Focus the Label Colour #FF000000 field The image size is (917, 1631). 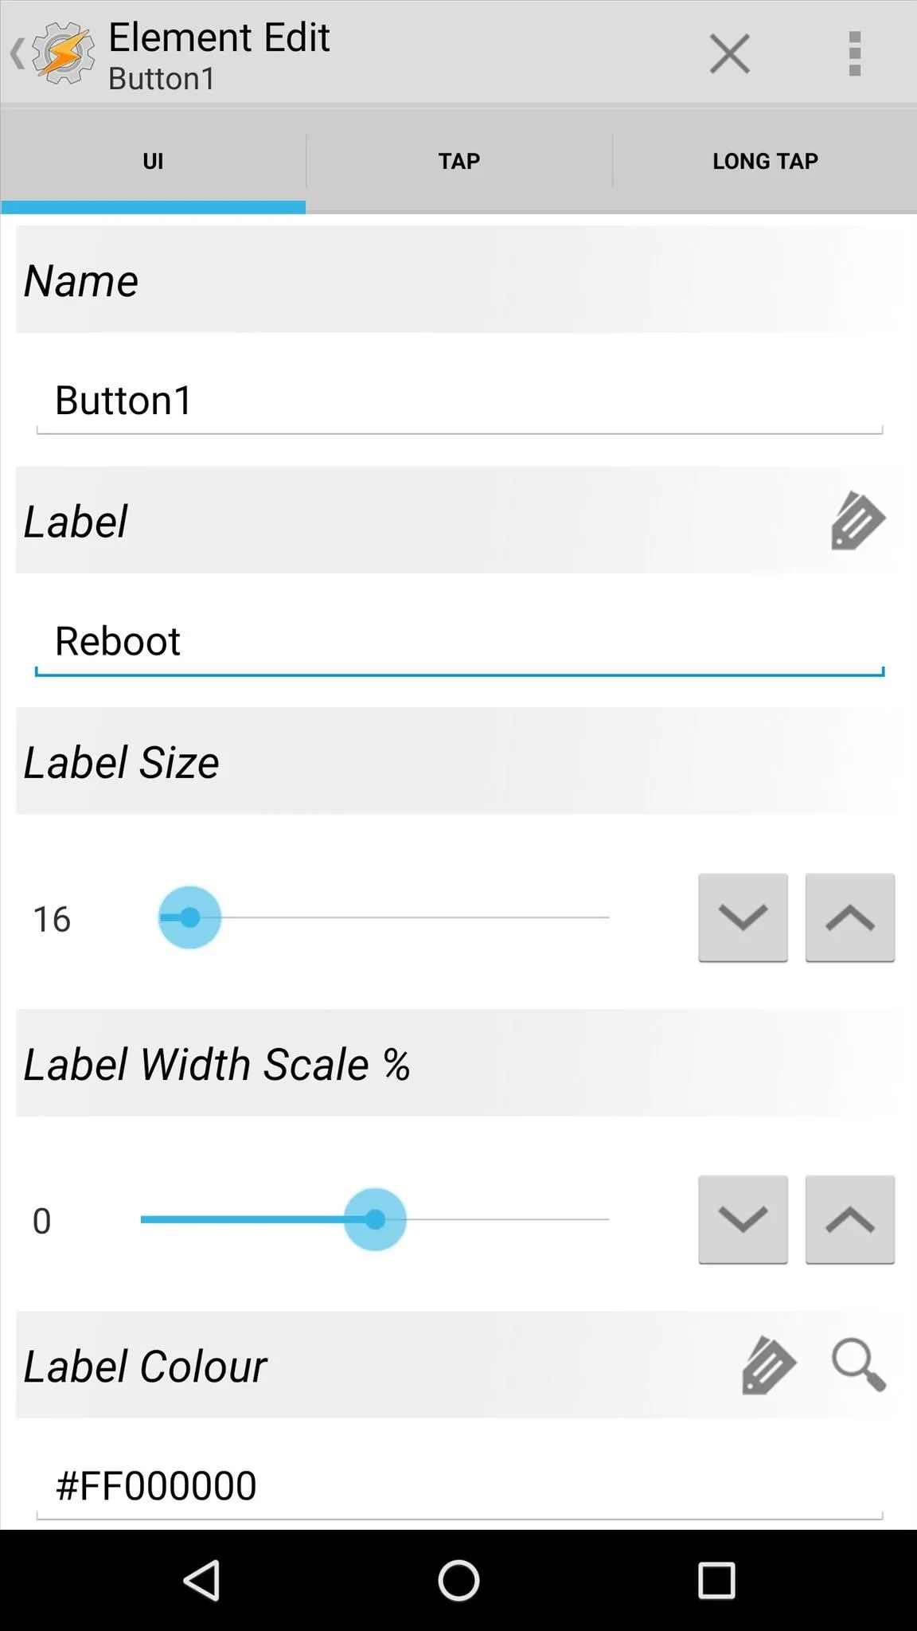coord(459,1486)
